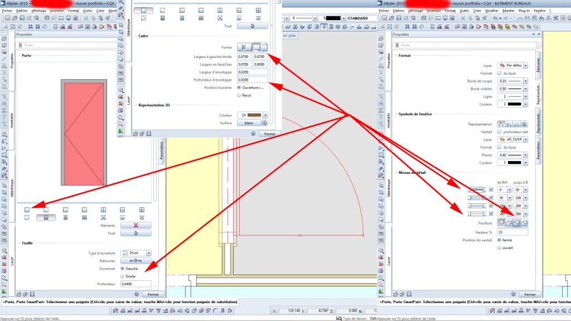This screenshot has width=571, height=321.
Task: Open Modifier menu
Action: [x=492, y=11]
